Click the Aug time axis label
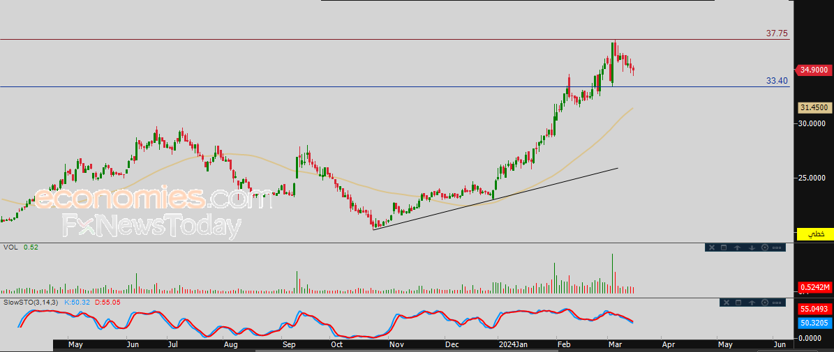This screenshot has width=834, height=352. pos(230,344)
